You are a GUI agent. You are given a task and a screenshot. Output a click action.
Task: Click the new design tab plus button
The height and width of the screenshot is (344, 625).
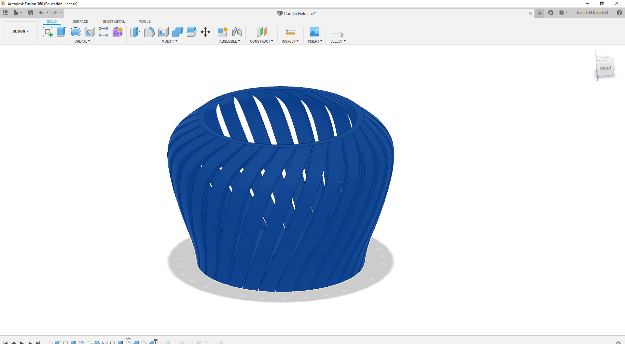(540, 13)
